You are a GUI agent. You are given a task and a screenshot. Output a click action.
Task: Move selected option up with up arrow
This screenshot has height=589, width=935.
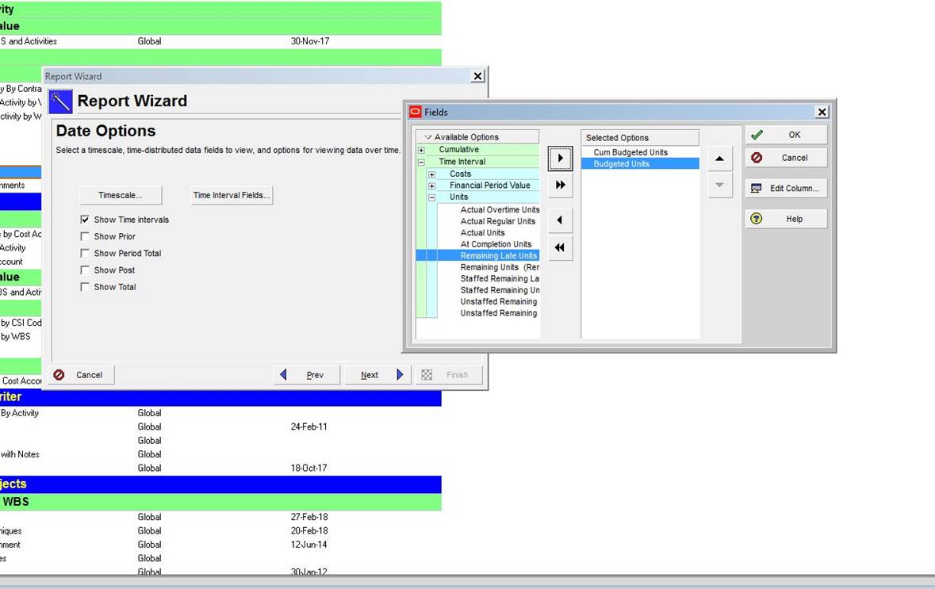click(x=720, y=159)
